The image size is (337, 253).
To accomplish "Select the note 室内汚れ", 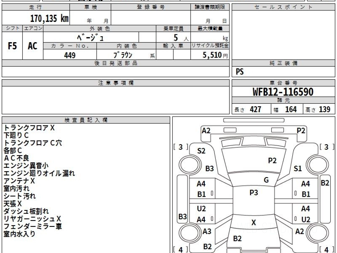I will pos(16,188).
